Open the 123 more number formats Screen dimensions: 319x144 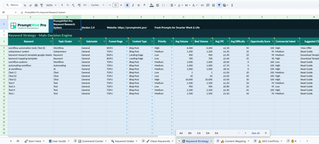tap(85, 5)
